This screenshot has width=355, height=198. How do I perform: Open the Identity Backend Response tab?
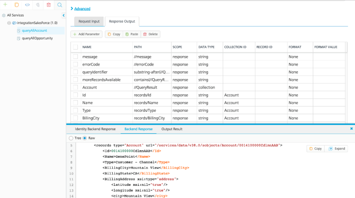coord(95,129)
